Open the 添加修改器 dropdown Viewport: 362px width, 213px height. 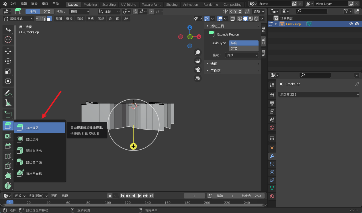pos(319,94)
